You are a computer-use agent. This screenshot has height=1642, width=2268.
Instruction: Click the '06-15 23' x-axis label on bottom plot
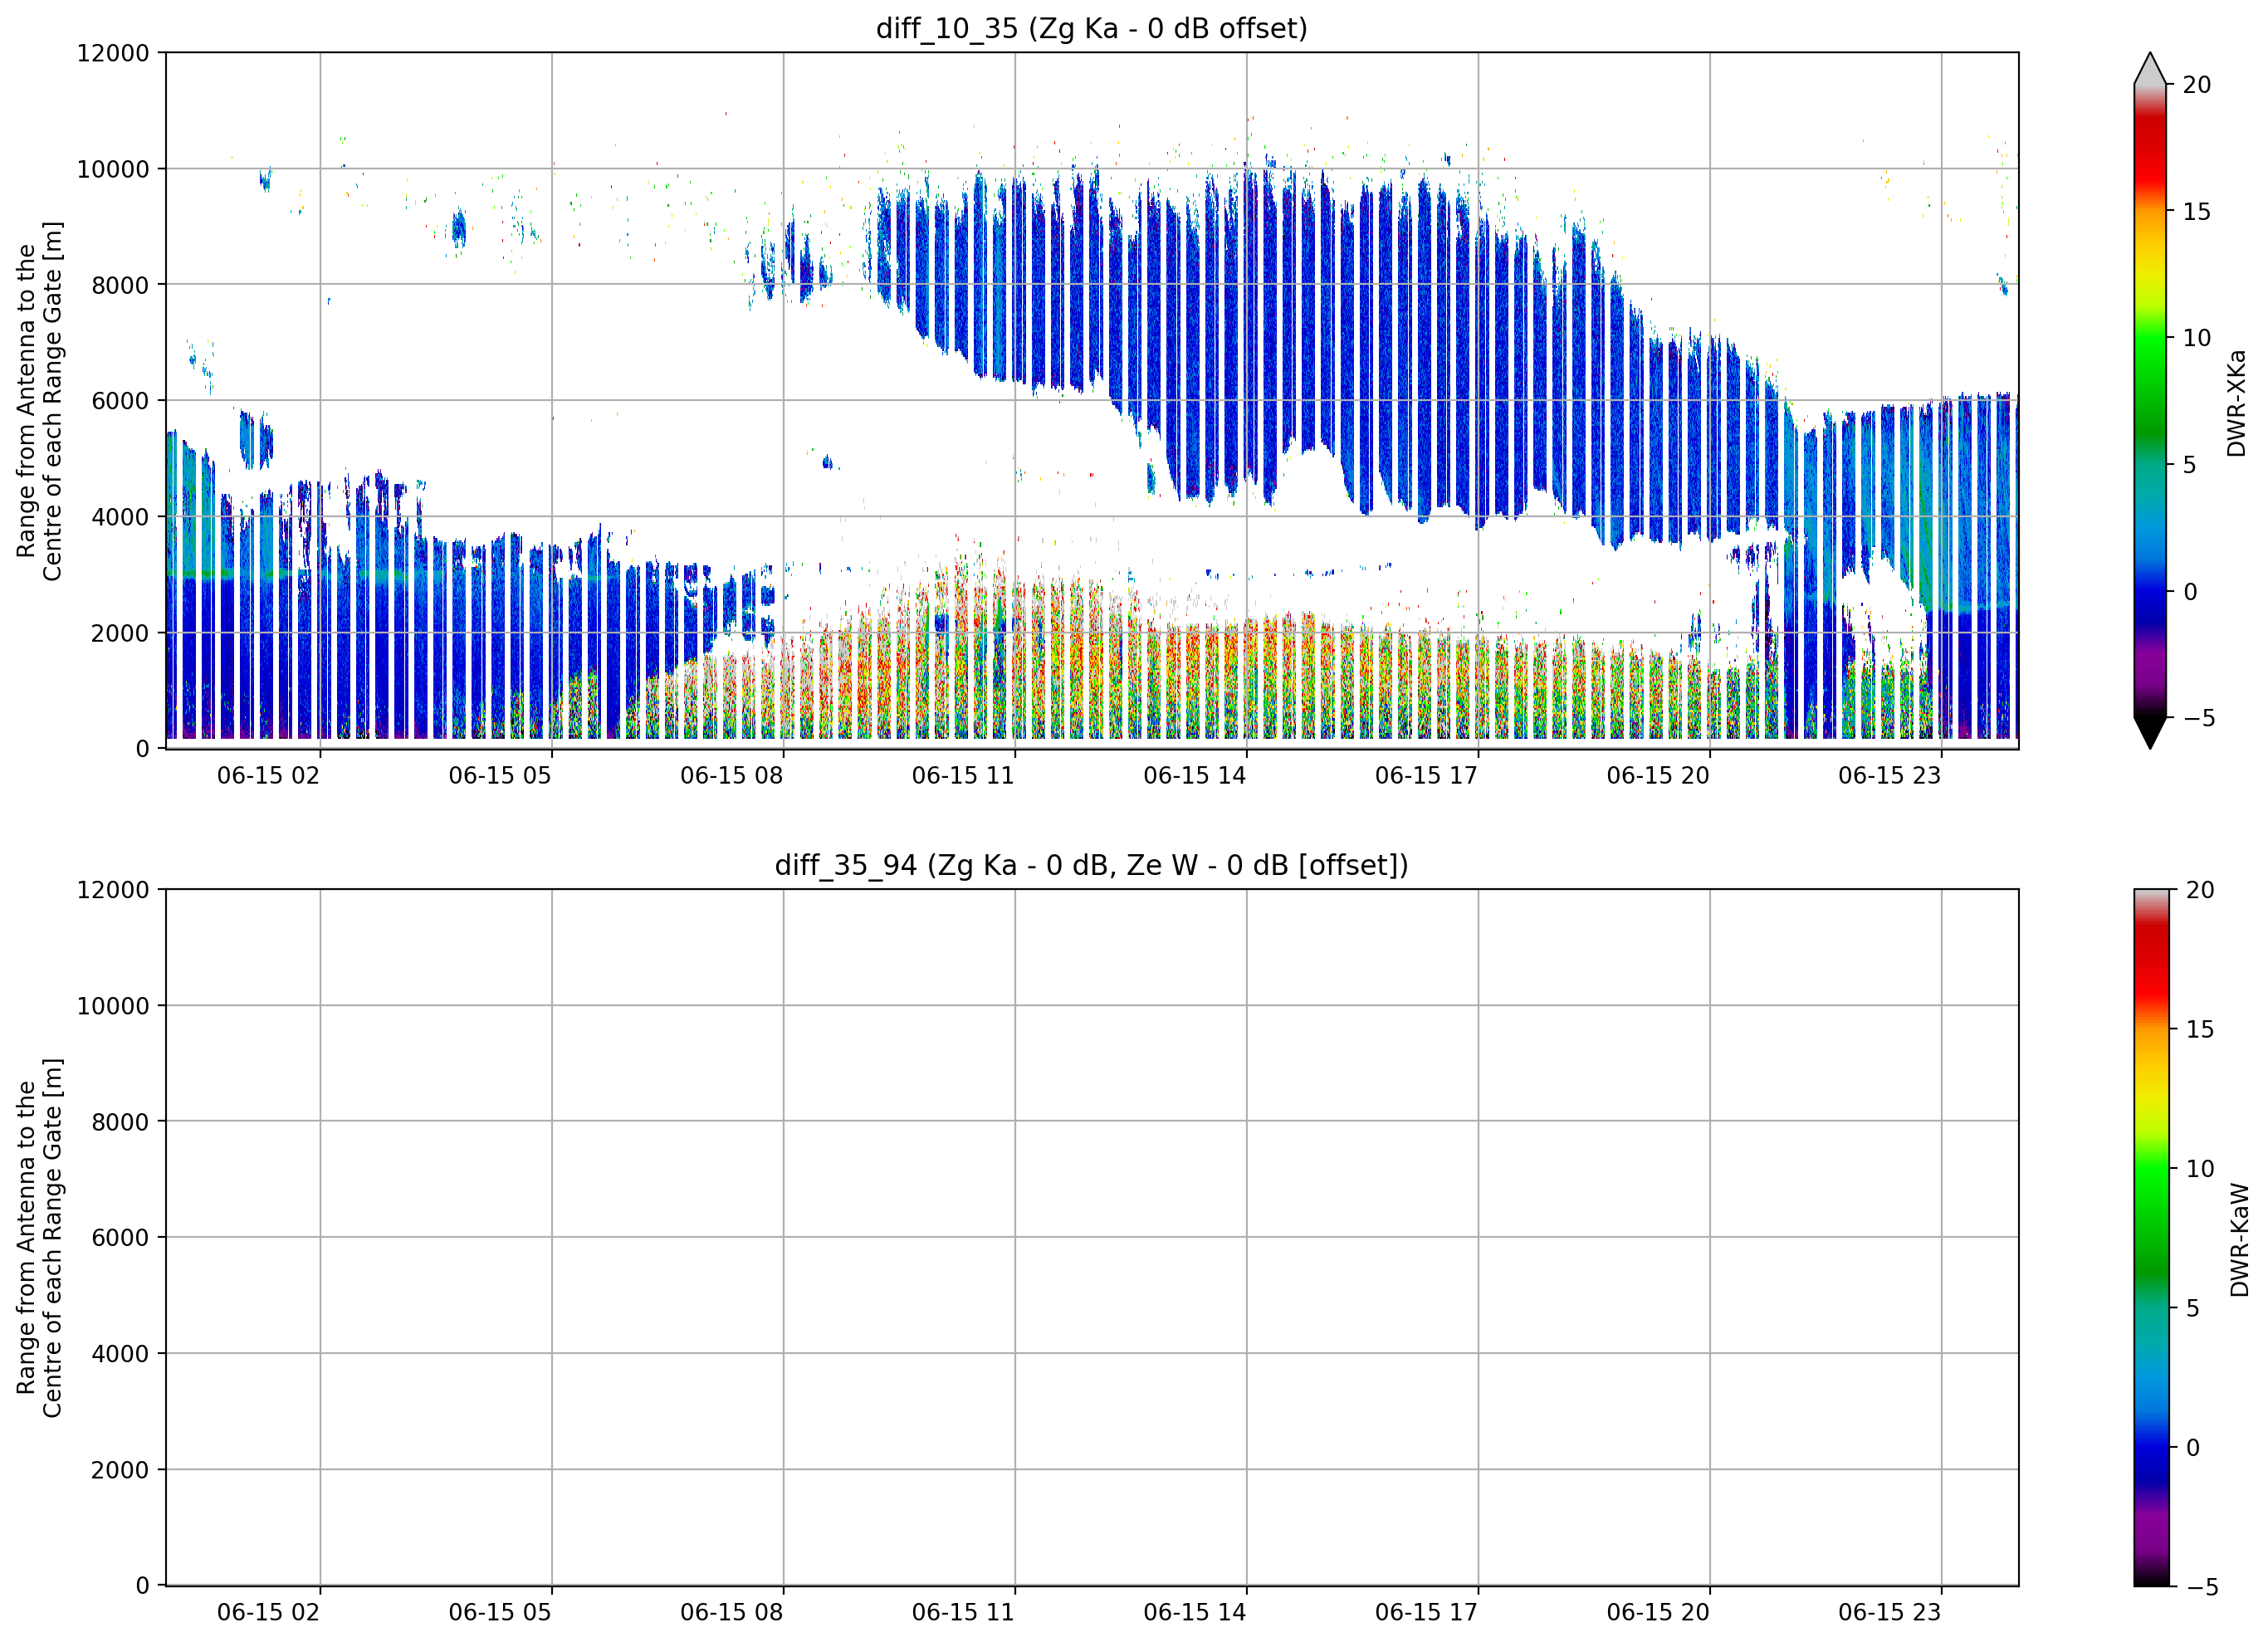pyautogui.click(x=1889, y=1613)
